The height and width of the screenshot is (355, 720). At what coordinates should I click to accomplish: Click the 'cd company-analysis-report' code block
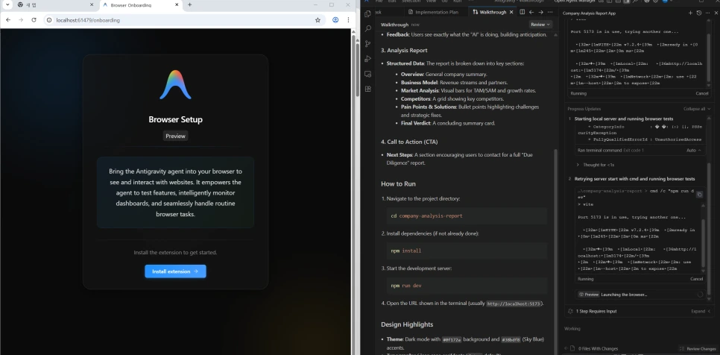pos(467,216)
